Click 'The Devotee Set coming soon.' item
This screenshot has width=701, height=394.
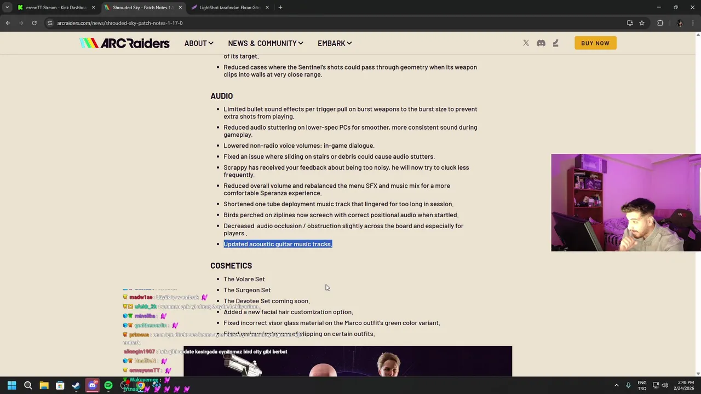pyautogui.click(x=266, y=301)
